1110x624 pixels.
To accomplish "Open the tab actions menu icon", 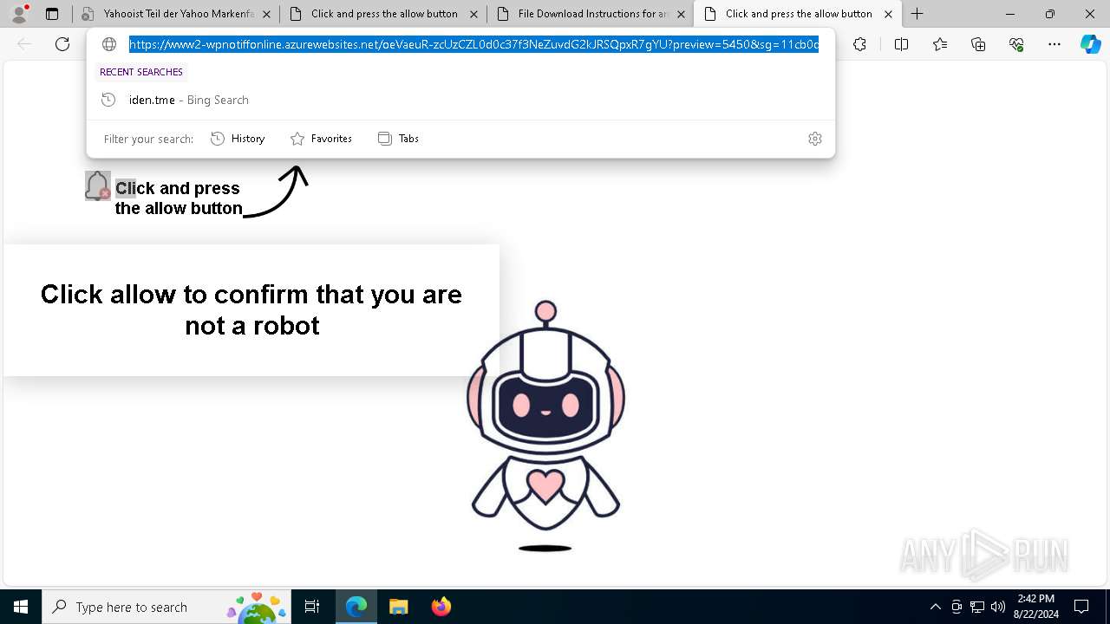I will pyautogui.click(x=52, y=14).
